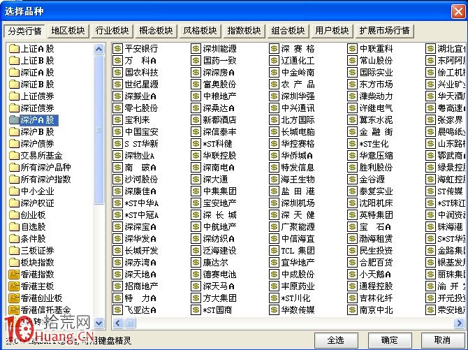The height and width of the screenshot is (350, 468).
Task: Switch to the 风格板块 tab
Action: tap(200, 31)
